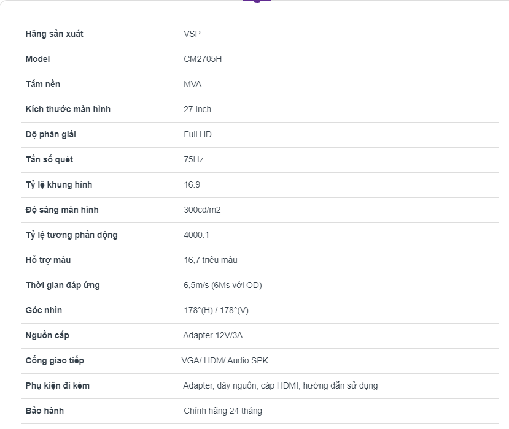
Task: Select the 75Hz refresh rate value
Action: (193, 159)
